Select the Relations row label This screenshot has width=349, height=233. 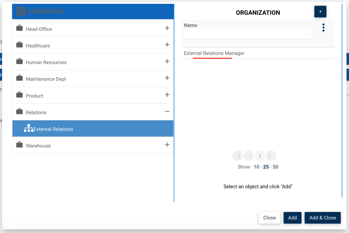36,113
